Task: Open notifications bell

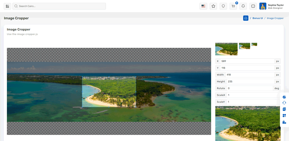Action: coord(243,6)
